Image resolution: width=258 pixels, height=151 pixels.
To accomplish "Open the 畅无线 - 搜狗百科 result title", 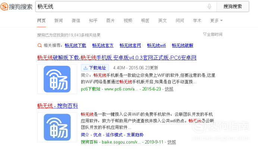I will 57,106.
